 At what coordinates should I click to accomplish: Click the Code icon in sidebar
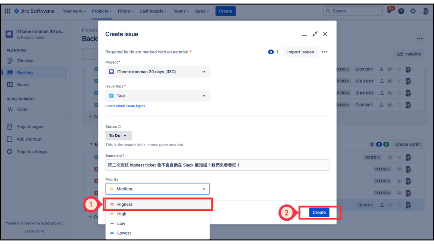click(x=10, y=109)
